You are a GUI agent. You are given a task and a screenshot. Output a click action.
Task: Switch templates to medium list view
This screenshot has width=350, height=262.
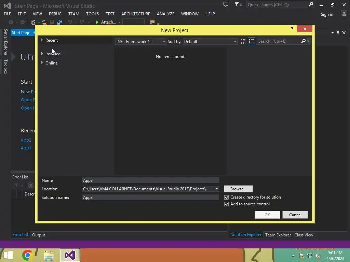tap(252, 41)
